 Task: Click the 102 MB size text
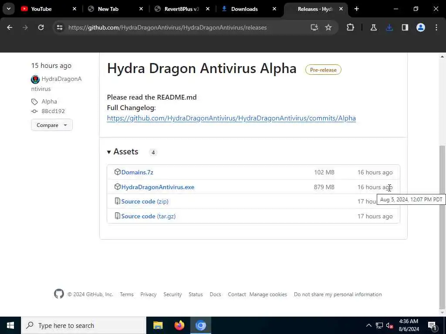(x=324, y=172)
